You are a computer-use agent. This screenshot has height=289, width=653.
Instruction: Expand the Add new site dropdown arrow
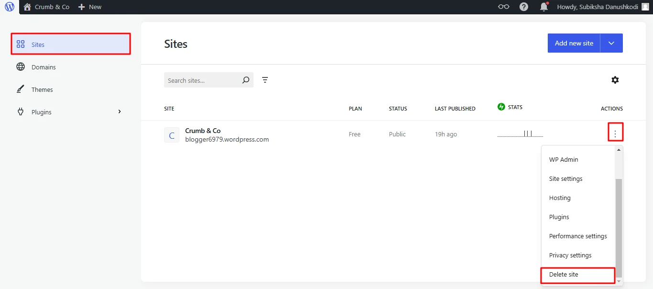pos(611,43)
